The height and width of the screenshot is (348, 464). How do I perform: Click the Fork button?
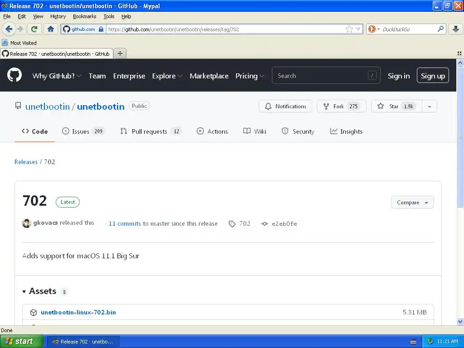point(342,106)
